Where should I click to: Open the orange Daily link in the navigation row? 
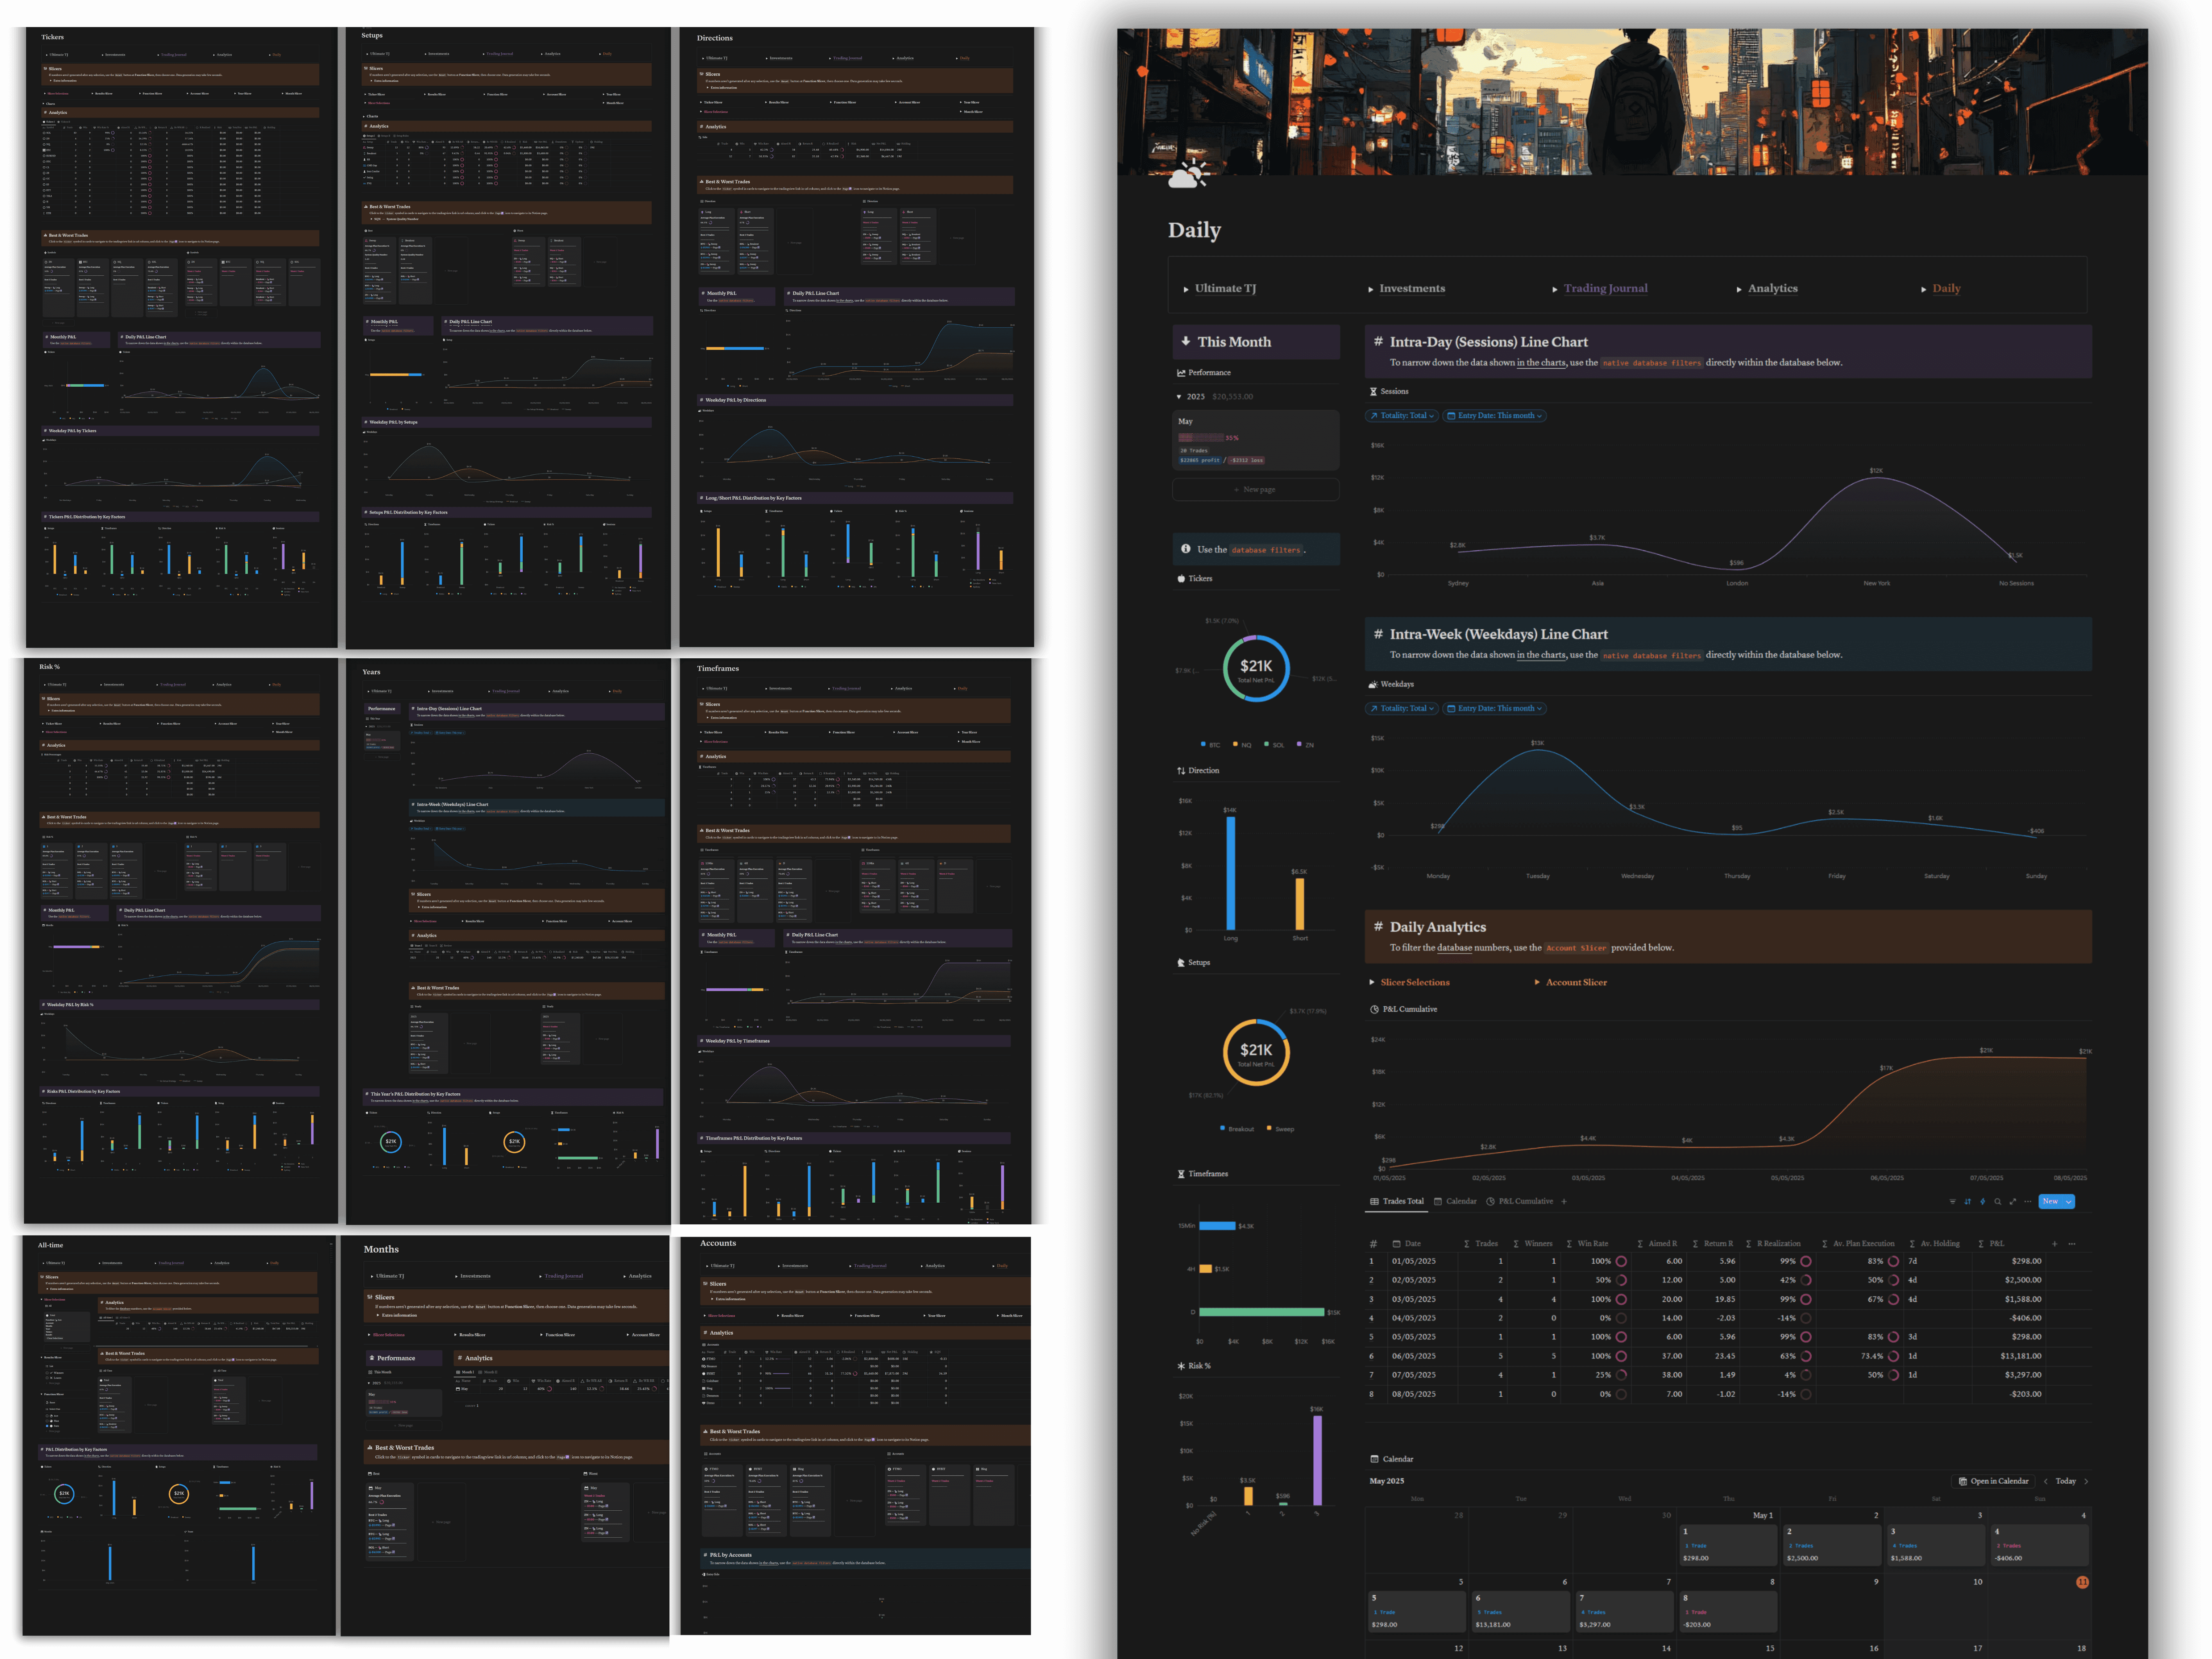(x=1946, y=289)
